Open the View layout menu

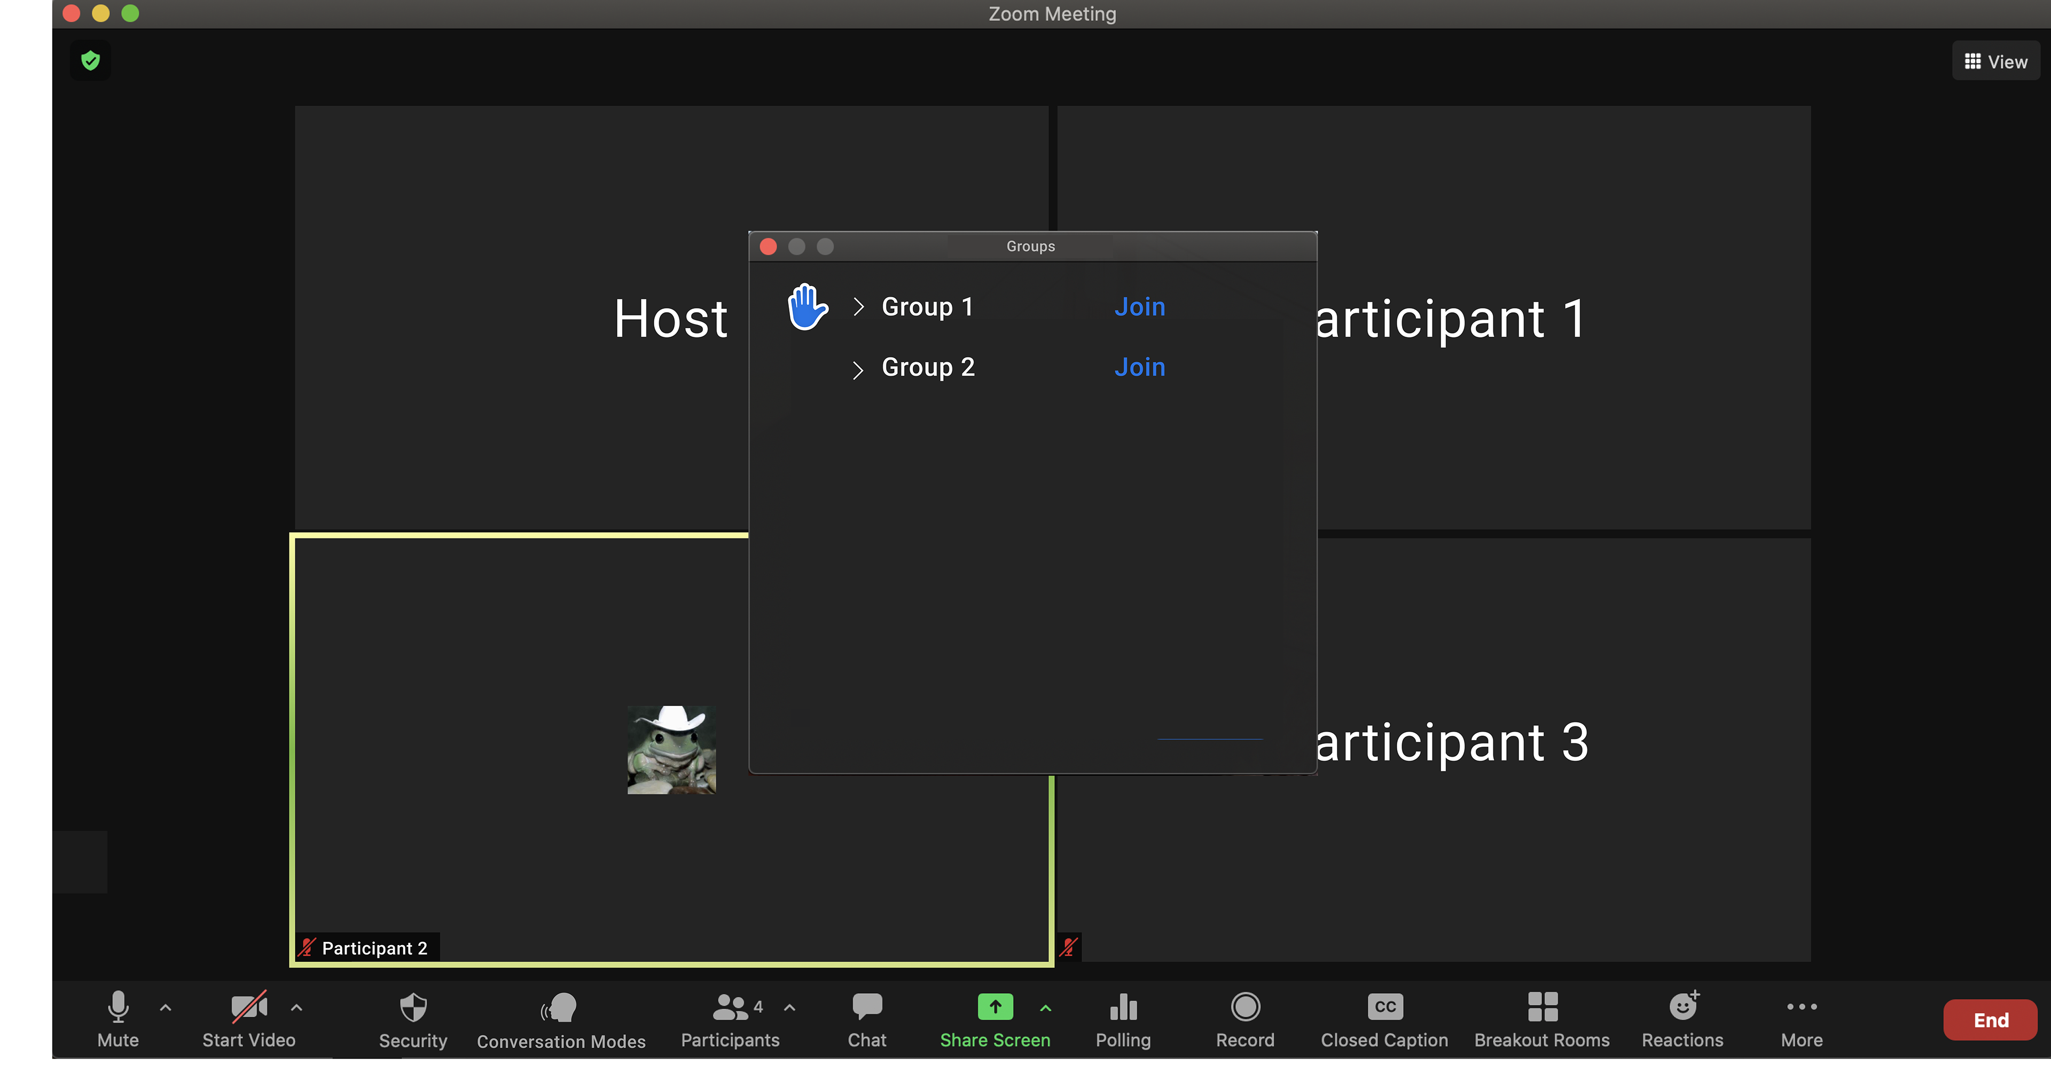(x=1995, y=61)
